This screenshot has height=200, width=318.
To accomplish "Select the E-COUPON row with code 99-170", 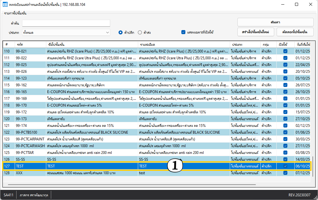I will coord(92,105).
